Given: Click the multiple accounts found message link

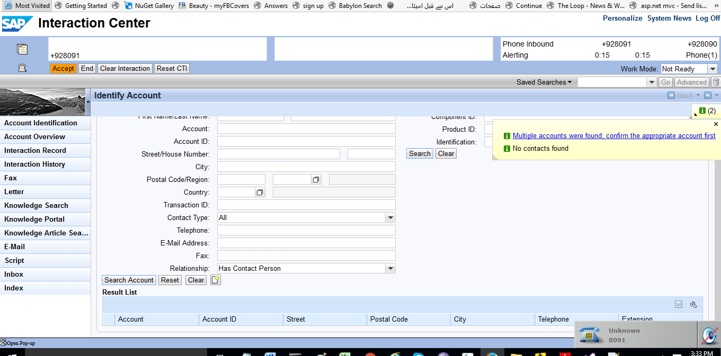Looking at the screenshot, I should [613, 136].
